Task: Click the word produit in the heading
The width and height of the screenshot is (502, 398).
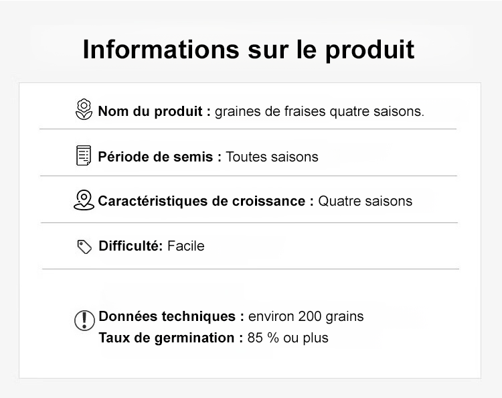Action: (370, 50)
